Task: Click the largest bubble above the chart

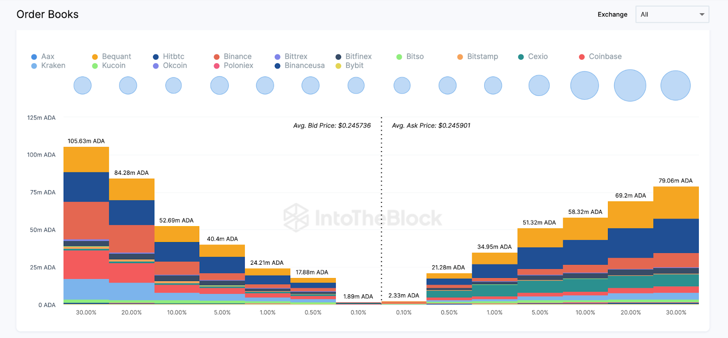Action: pyautogui.click(x=630, y=86)
